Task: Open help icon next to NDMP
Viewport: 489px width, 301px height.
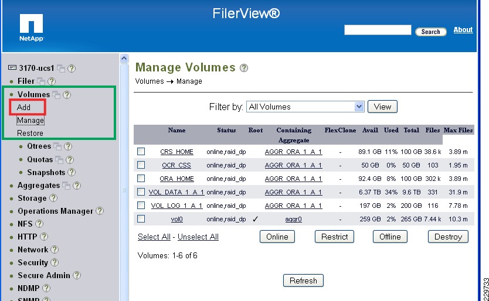Action: click(x=46, y=288)
